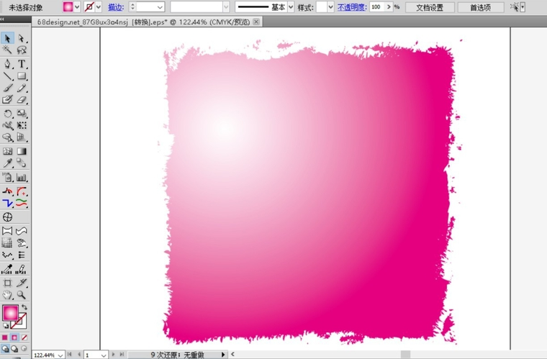Click the 文档设置 button
Screen dimensions: 547x359
point(430,7)
